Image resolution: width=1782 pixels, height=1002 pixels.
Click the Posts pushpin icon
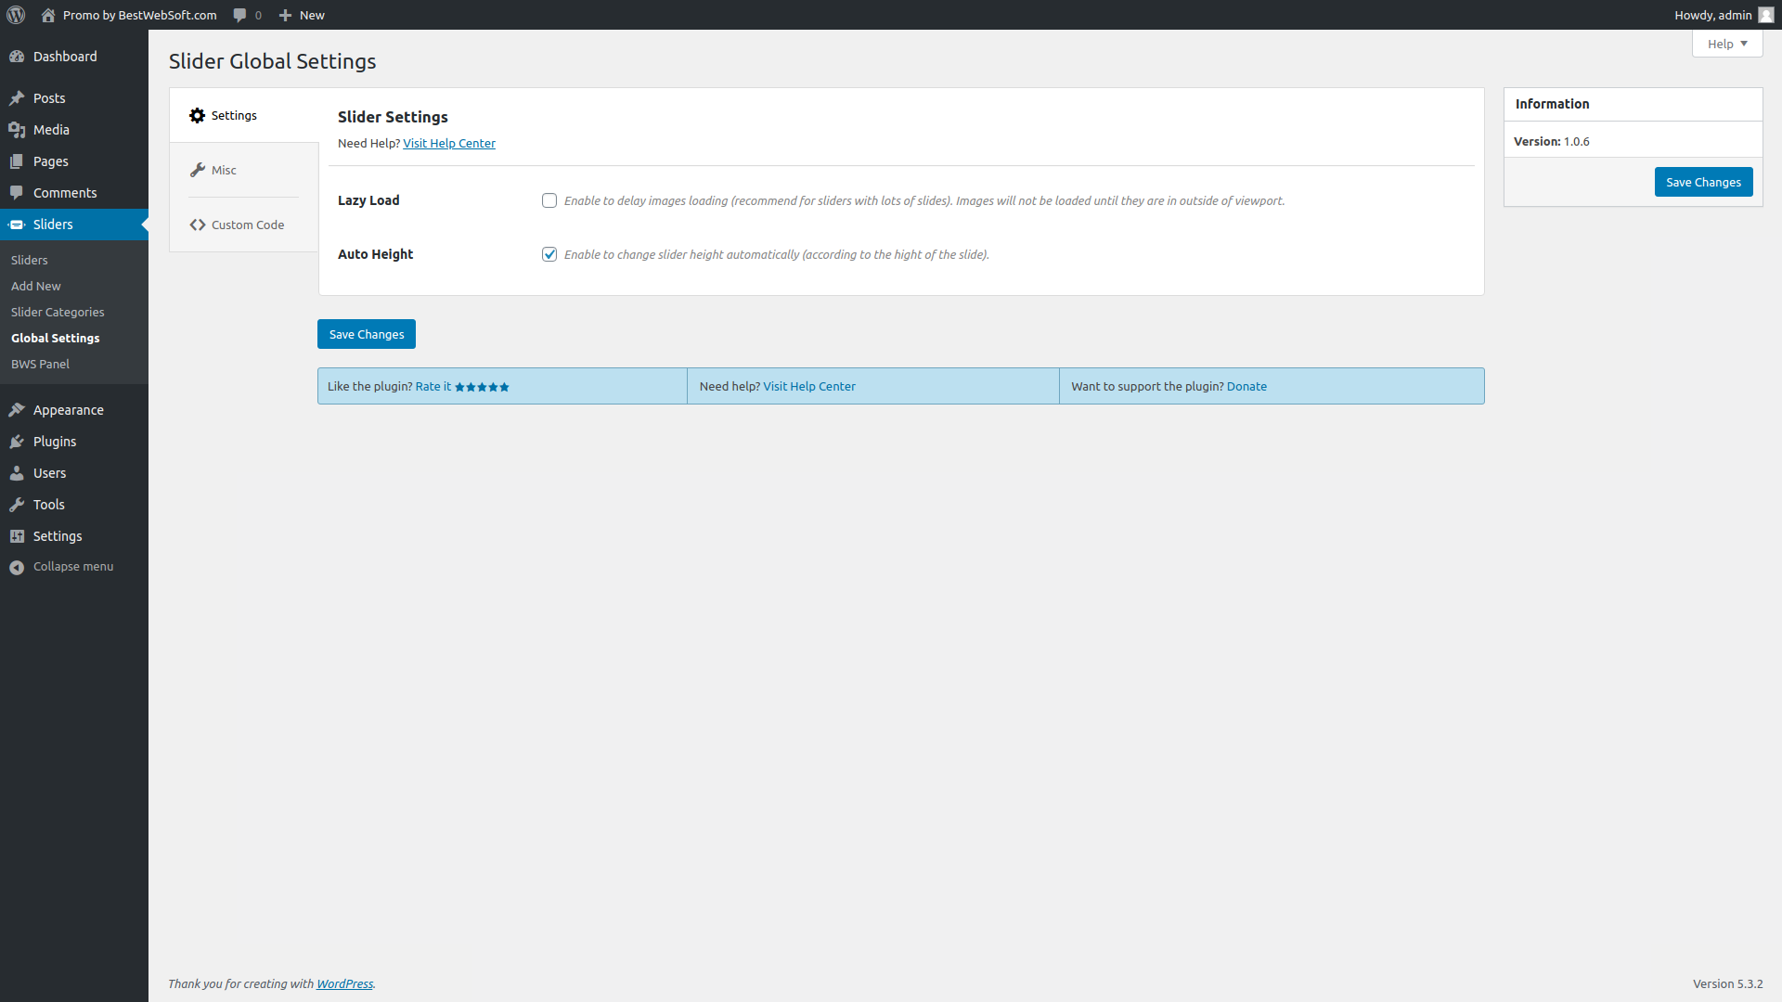17,98
